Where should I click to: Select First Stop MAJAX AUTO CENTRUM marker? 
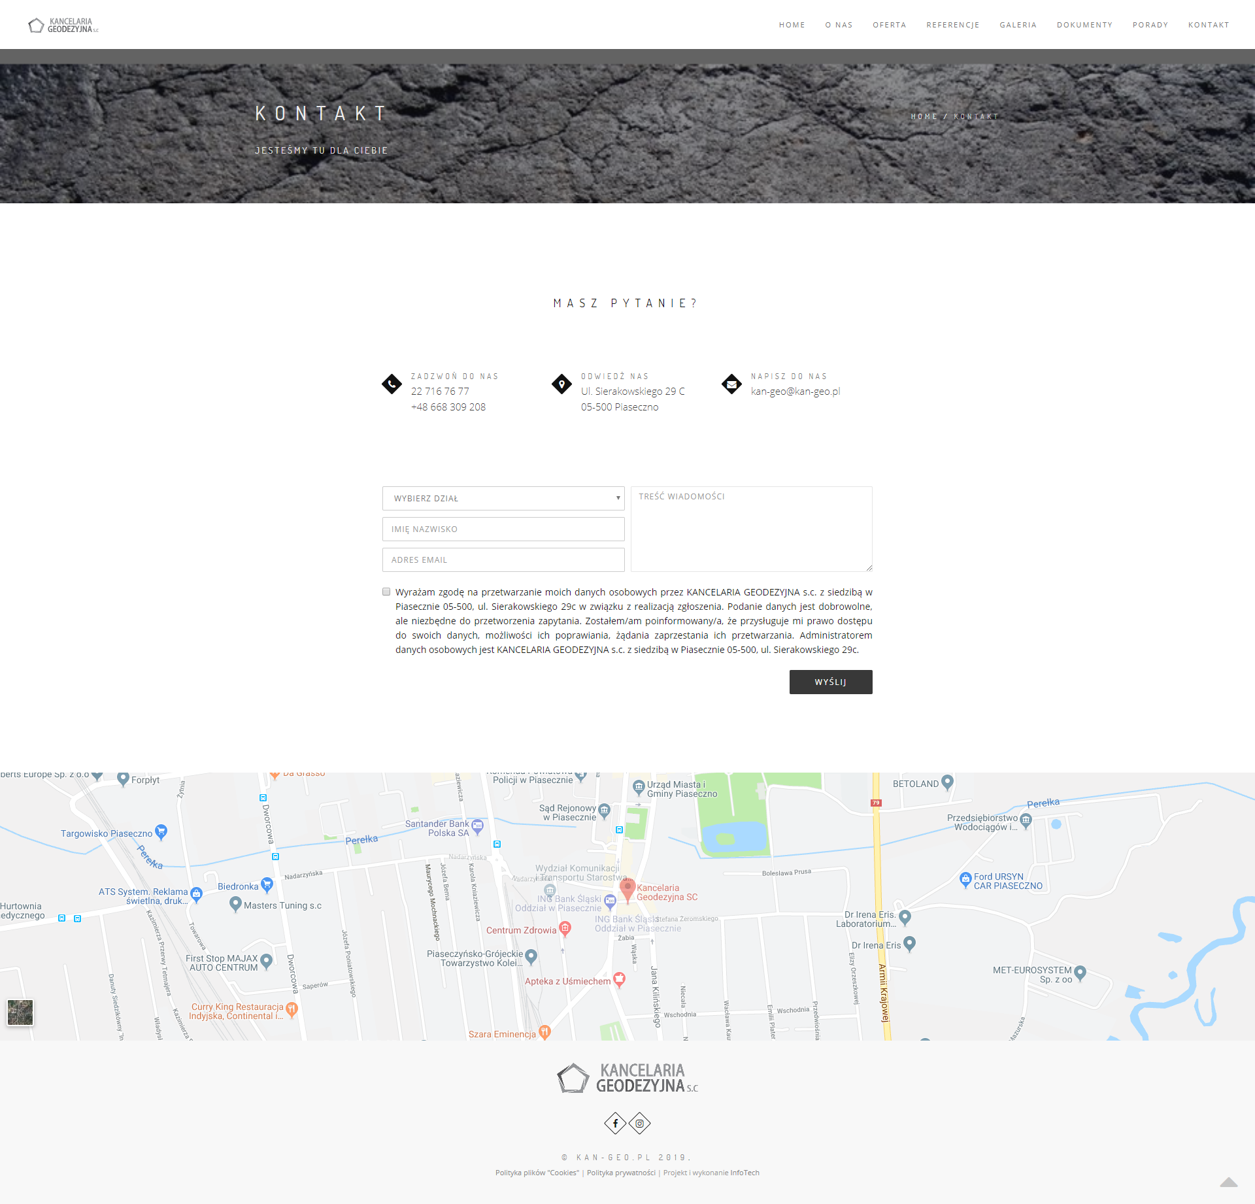coord(266,962)
